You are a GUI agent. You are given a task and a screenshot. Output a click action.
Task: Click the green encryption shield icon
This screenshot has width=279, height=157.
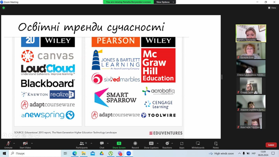tap(4, 8)
